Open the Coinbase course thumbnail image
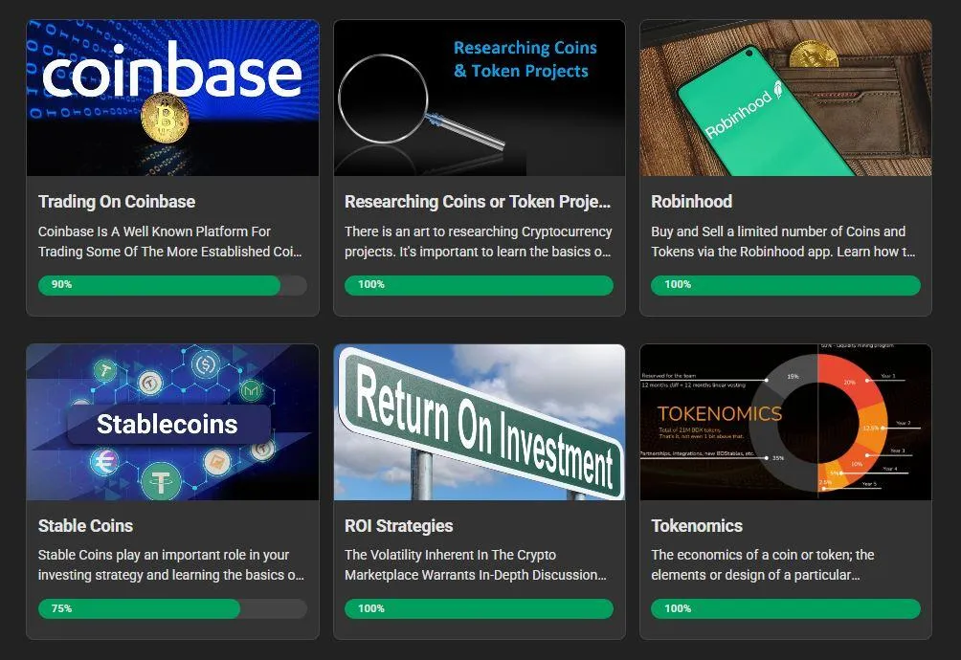The width and height of the screenshot is (961, 660). (173, 98)
